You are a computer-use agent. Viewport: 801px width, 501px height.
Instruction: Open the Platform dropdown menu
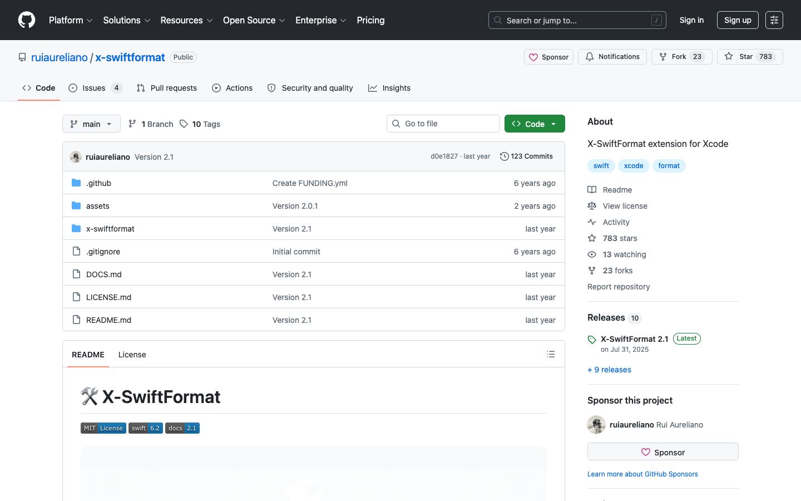(71, 20)
